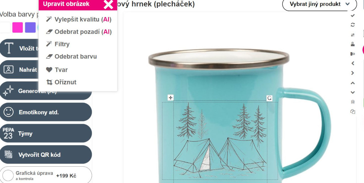Screen dimensions: 364x183
Task: Click Vytvořit QR kód button
Action: pos(46,155)
